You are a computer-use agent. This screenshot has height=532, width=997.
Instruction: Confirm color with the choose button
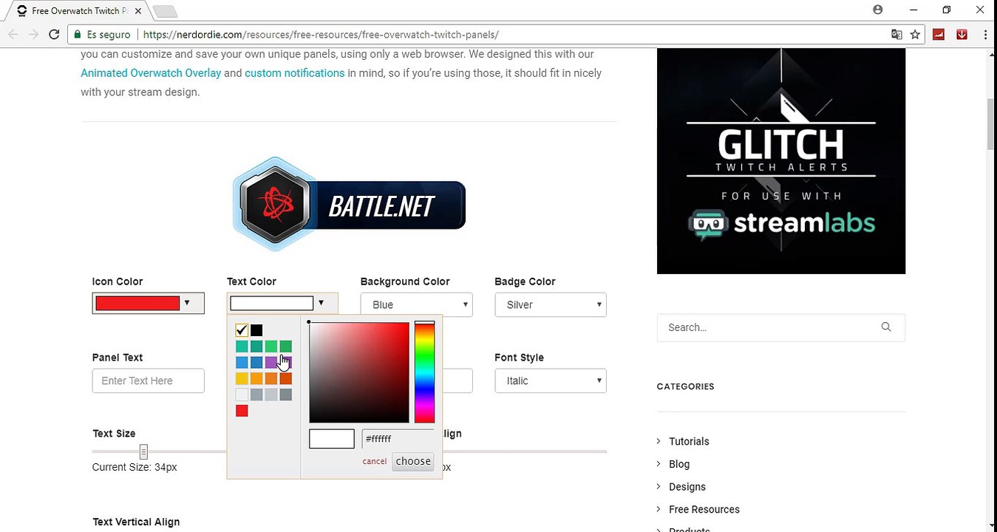point(413,461)
